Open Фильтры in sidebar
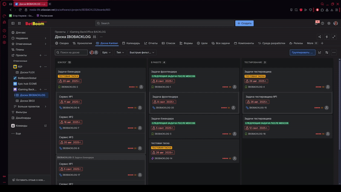Screen dimensions: 341x192 pyautogui.click(x=21, y=112)
